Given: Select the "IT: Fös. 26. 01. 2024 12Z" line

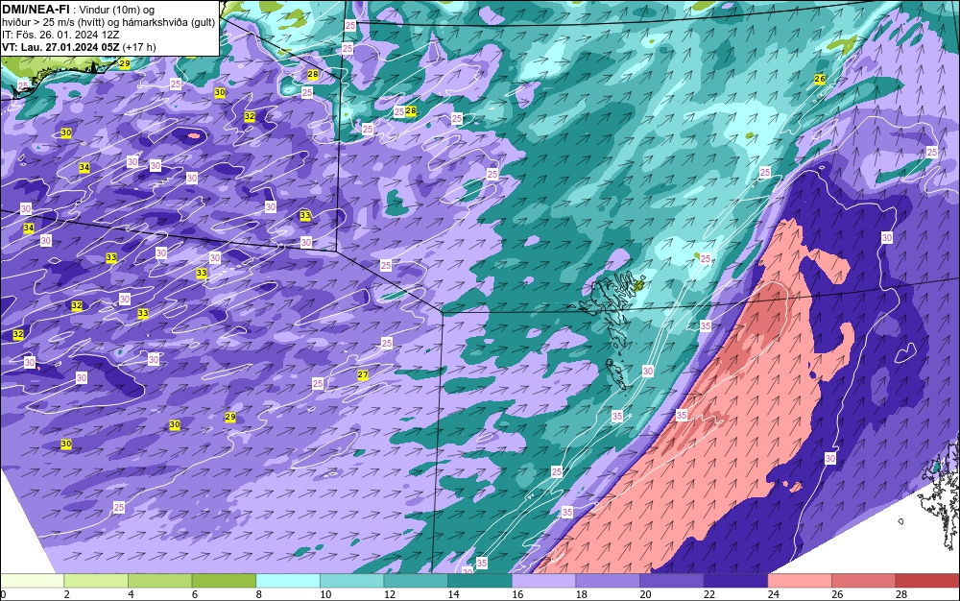Looking at the screenshot, I should click(x=60, y=35).
